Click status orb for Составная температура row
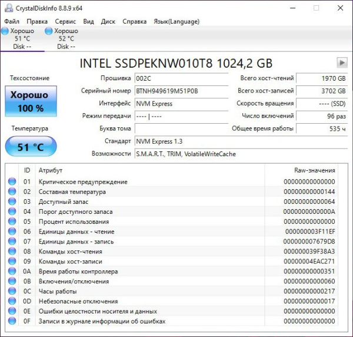 pyautogui.click(x=12, y=191)
